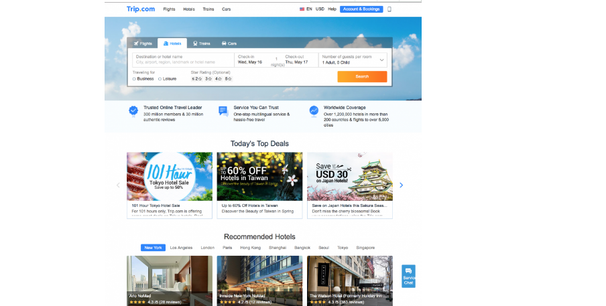Open The Watson Hotel photo

coord(350,281)
